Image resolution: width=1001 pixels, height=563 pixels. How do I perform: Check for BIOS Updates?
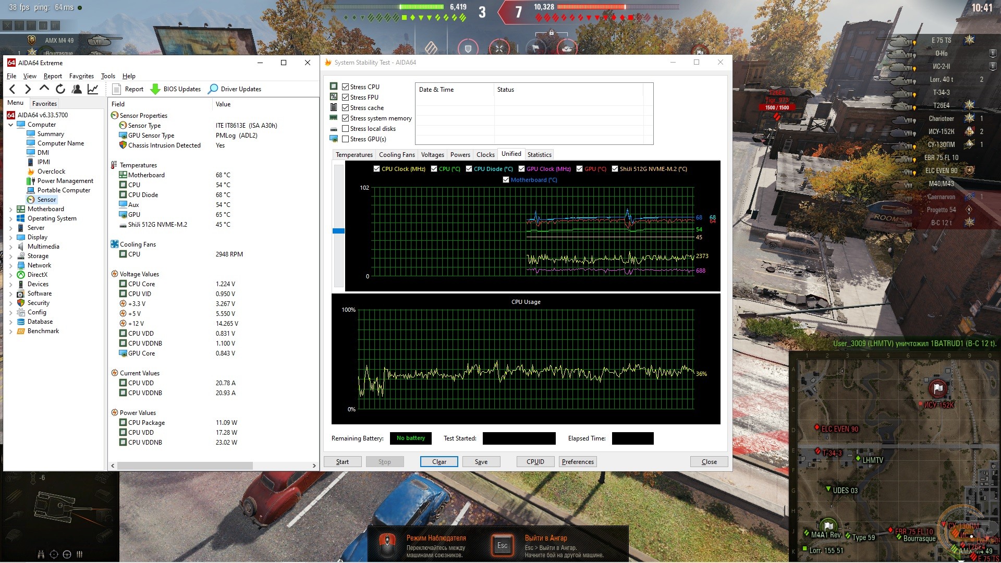[176, 89]
